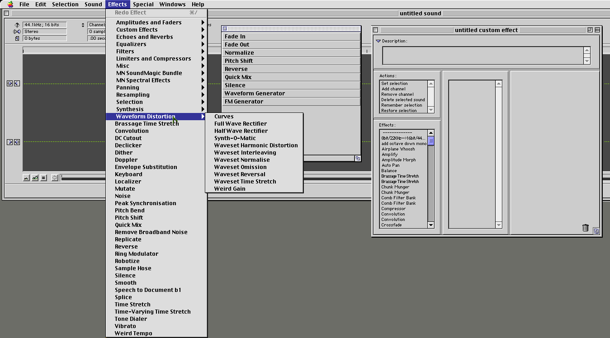
Task: Click the second icon on the upper channel row
Action: click(17, 84)
